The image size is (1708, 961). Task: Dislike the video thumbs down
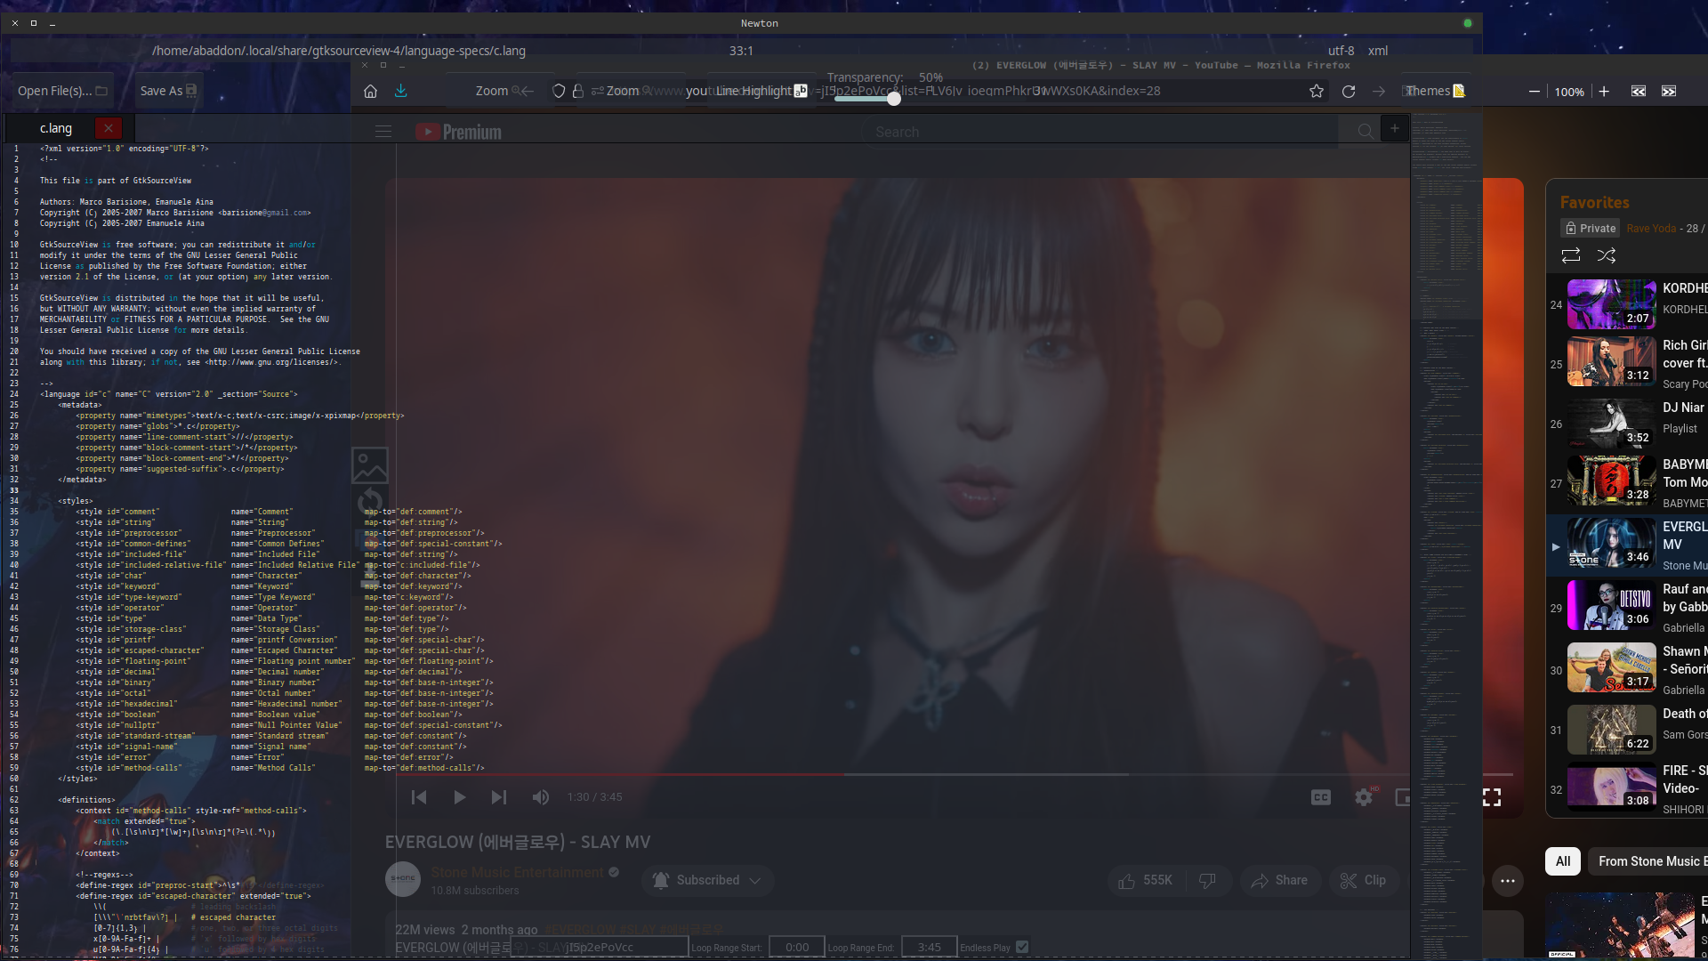(1207, 880)
